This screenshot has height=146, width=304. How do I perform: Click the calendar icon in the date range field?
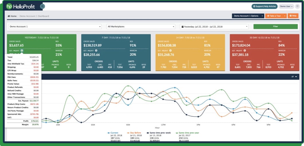coord(183,27)
